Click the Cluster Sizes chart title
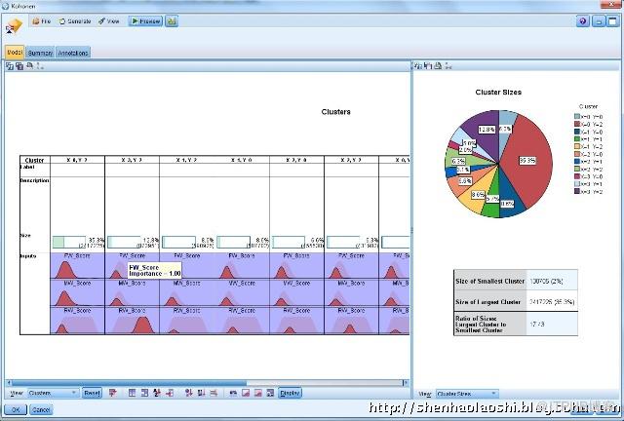This screenshot has height=421, width=624. tap(498, 92)
